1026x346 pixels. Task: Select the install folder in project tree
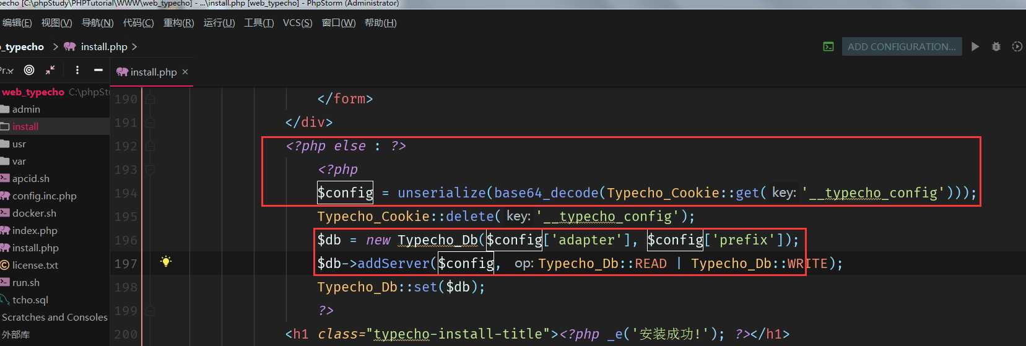click(25, 126)
